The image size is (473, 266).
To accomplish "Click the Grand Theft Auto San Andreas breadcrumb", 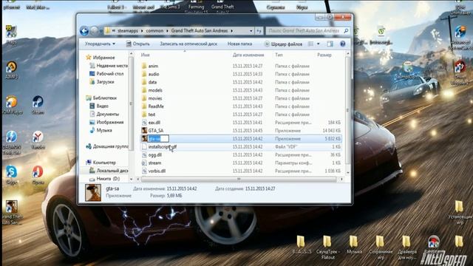I will click(200, 31).
